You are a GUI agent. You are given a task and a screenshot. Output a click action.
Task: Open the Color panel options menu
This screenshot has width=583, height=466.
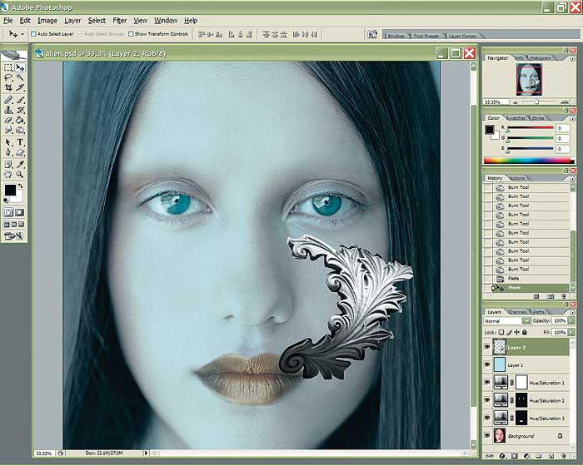[573, 118]
